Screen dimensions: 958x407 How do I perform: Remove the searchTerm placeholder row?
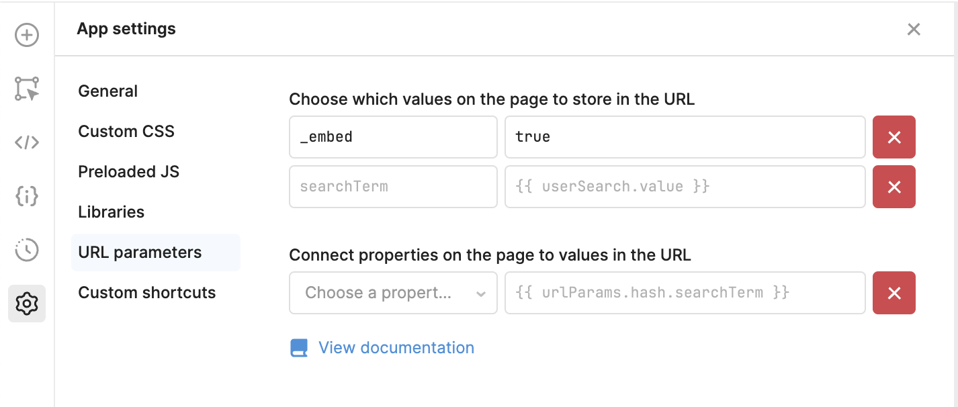tap(894, 187)
